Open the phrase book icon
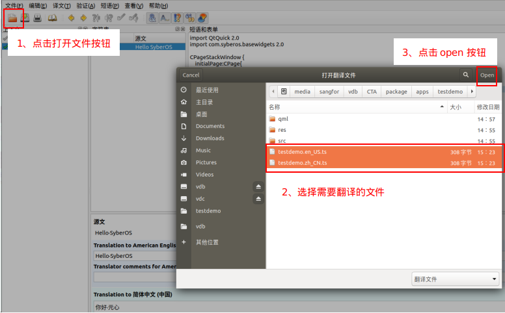The height and width of the screenshot is (313, 505). click(x=52, y=18)
